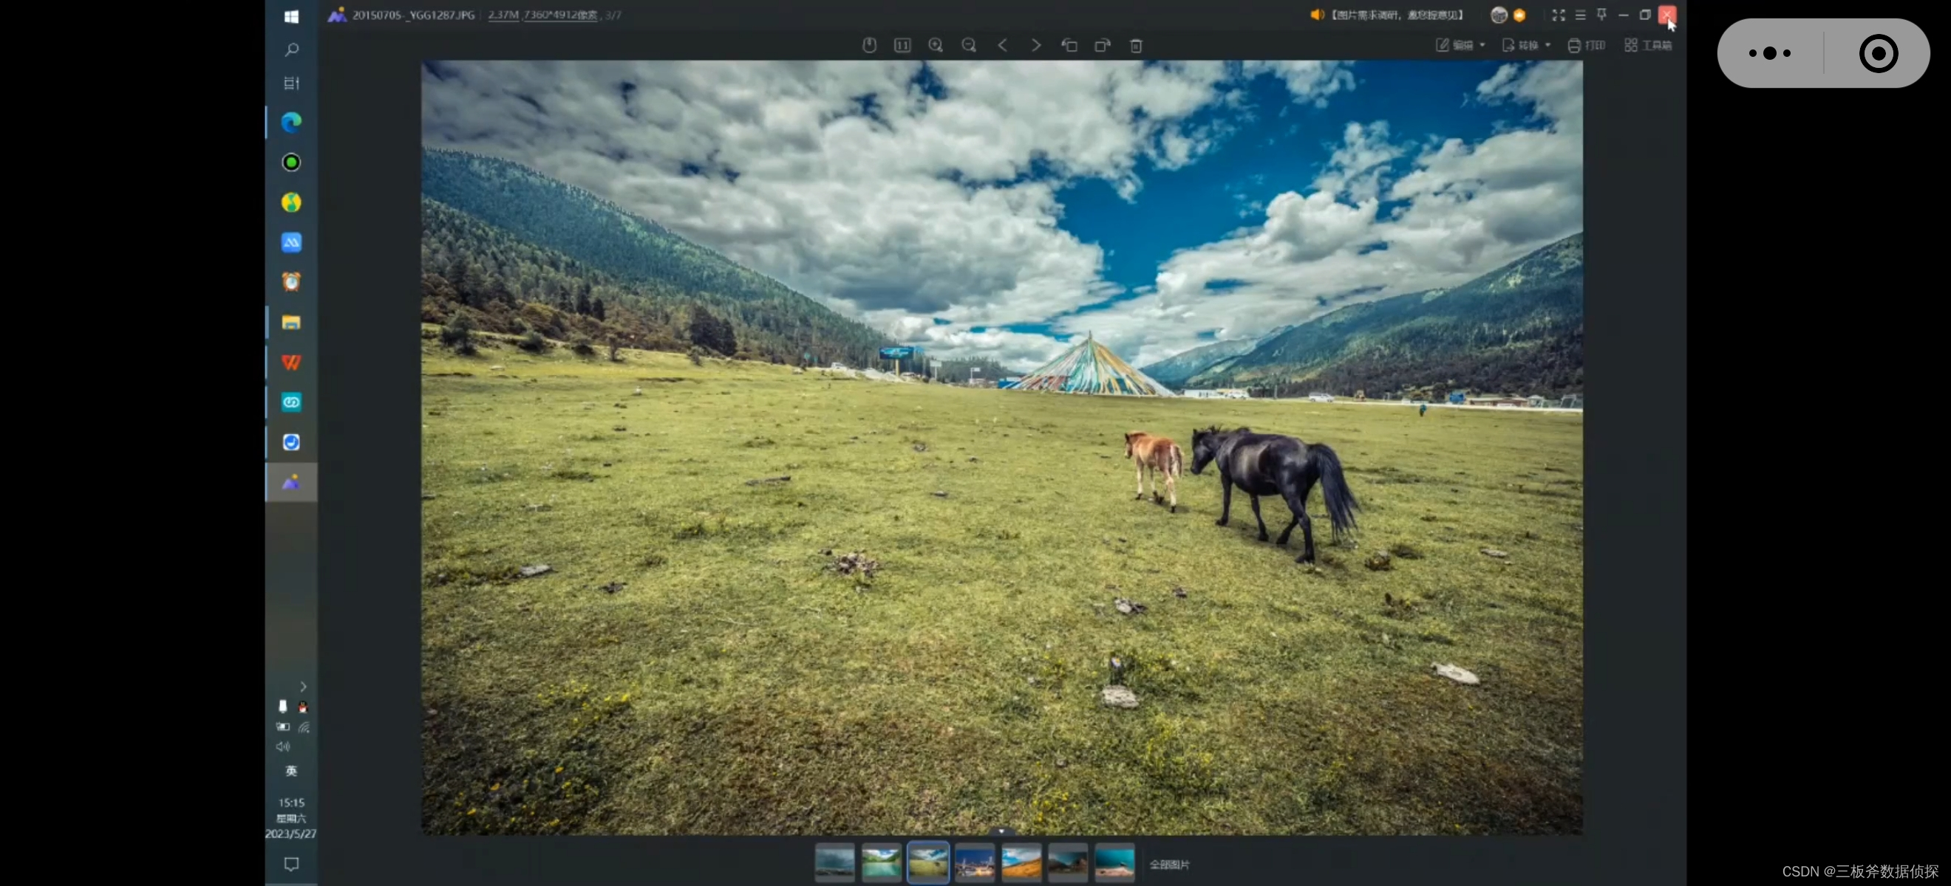Rotate the image counterclockwise
Viewport: 1951px width, 886px height.
[x=1069, y=45]
